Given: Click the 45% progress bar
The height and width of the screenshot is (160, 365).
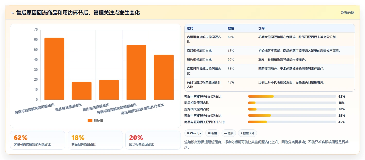Looking at the screenshot, I should pyautogui.click(x=292, y=122).
